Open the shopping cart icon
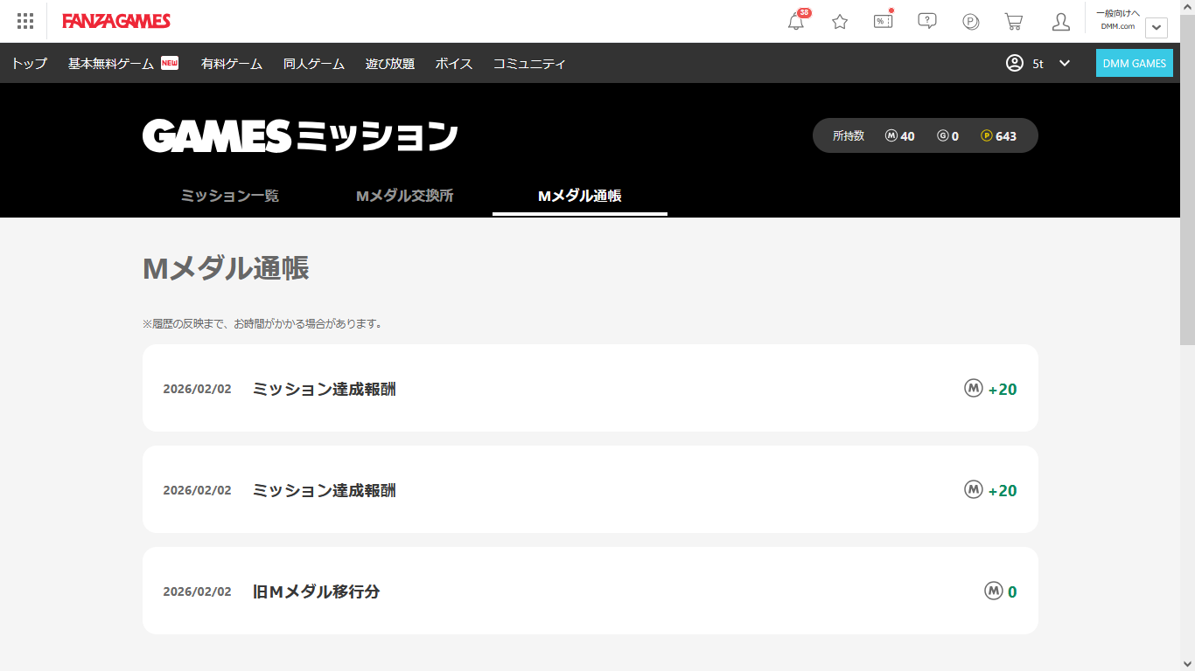This screenshot has width=1195, height=671. coord(1014,22)
